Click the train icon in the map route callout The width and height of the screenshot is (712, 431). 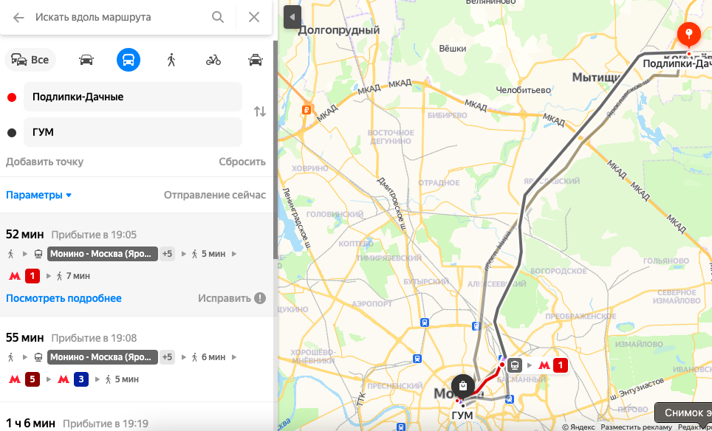coord(515,365)
